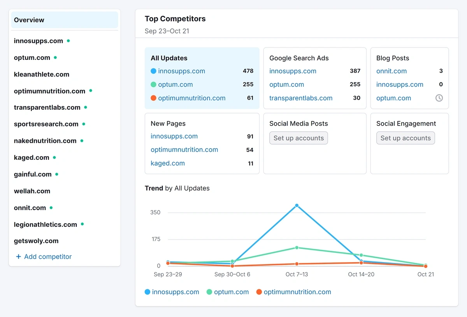The width and height of the screenshot is (467, 317).
Task: Click the green optum.com point at Sep 30–Oct 6
Action: 232,261
